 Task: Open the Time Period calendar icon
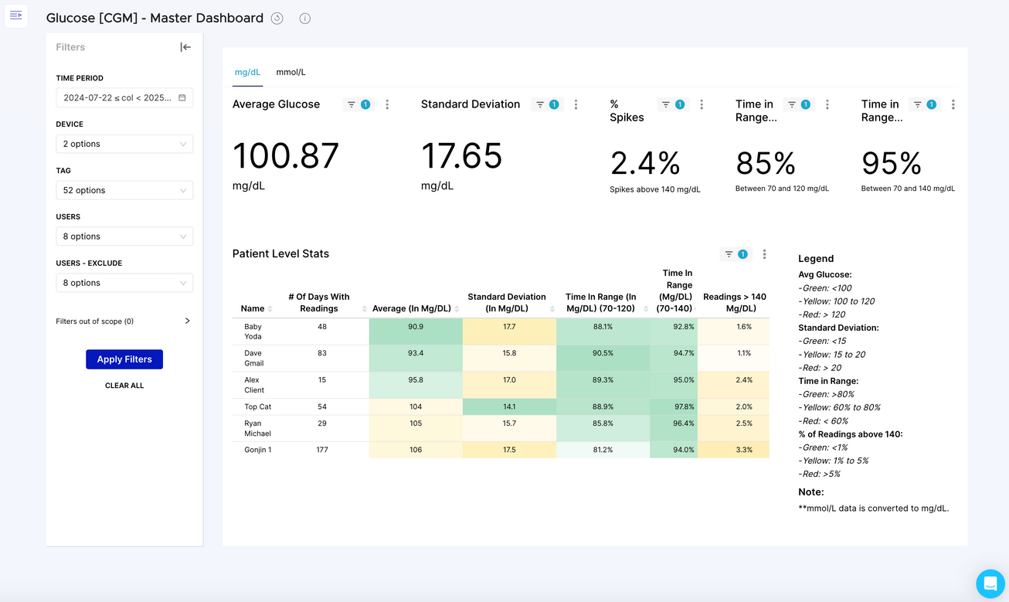182,98
